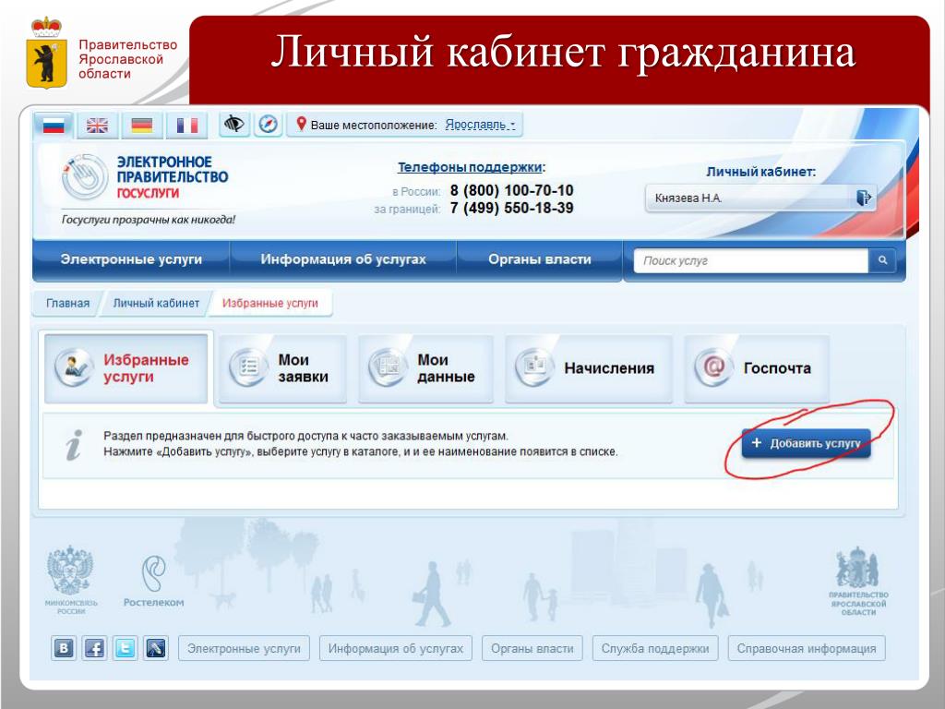The image size is (945, 709).
Task: Toggle the visually impaired eye mode
Action: pos(236,125)
